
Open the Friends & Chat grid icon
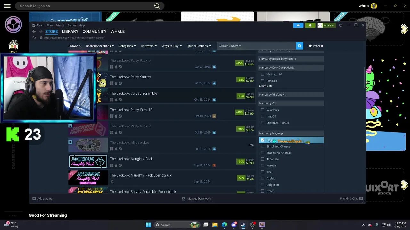pyautogui.click(x=361, y=199)
